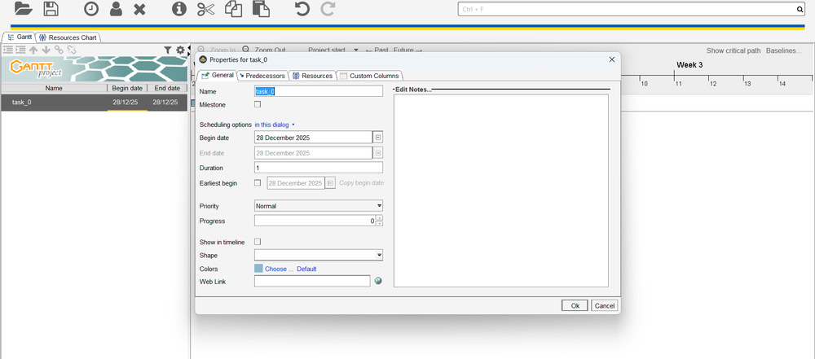Click Show critical path
The image size is (815, 359).
[x=733, y=50]
